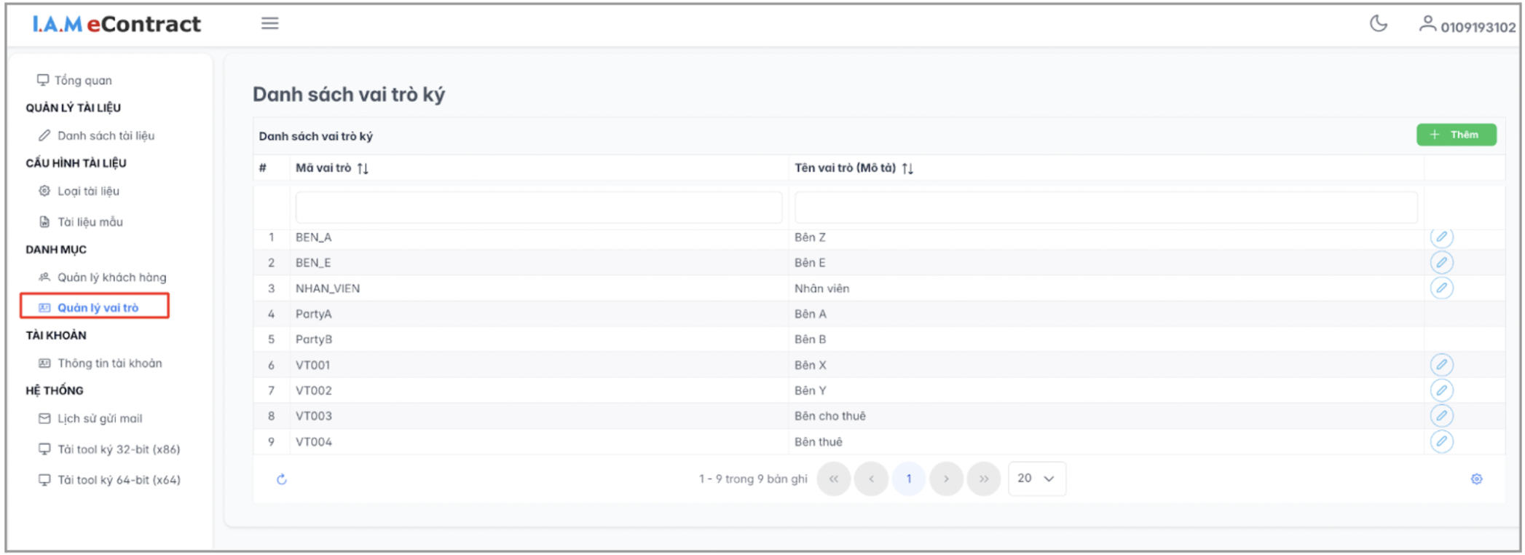Open Quản lý khách hàng menu
This screenshot has width=1525, height=555.
pos(111,277)
